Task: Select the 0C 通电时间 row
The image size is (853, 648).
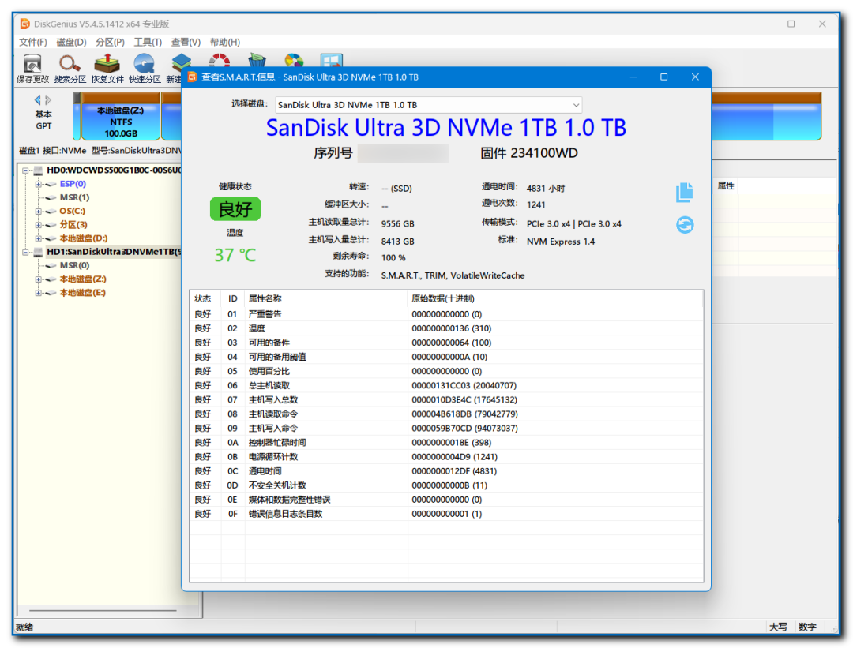Action: (x=446, y=470)
